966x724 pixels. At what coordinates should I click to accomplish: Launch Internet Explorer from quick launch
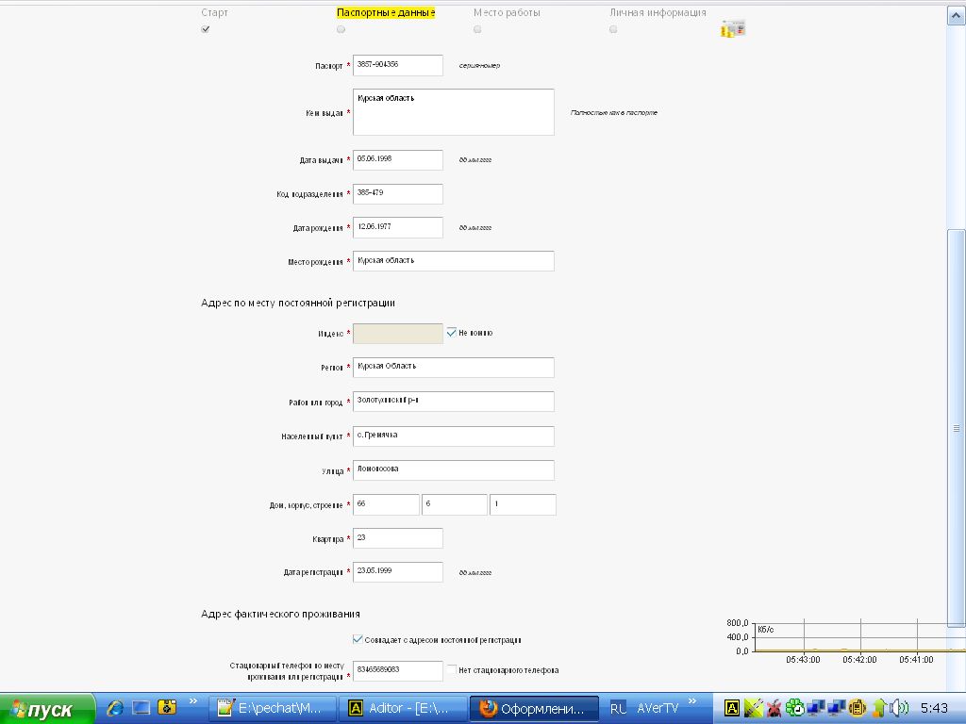(115, 707)
